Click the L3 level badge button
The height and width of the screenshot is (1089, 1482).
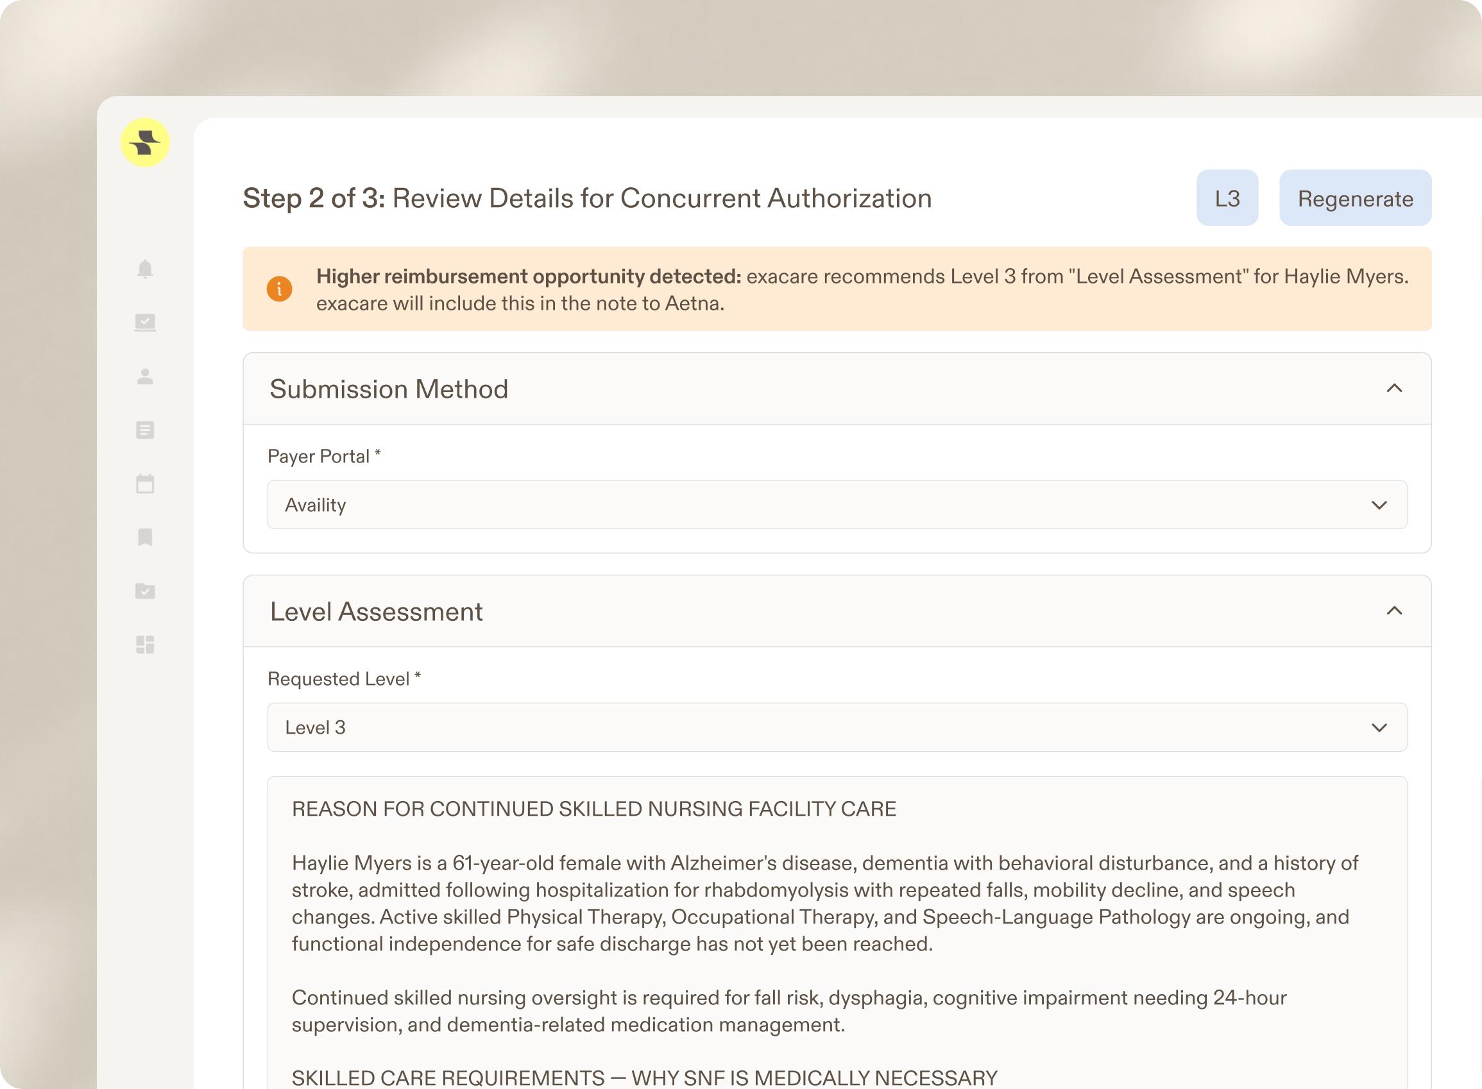(1227, 198)
